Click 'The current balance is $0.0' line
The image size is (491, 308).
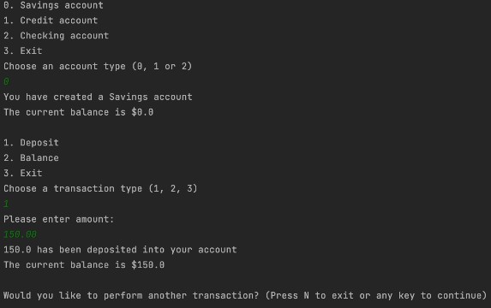click(79, 112)
